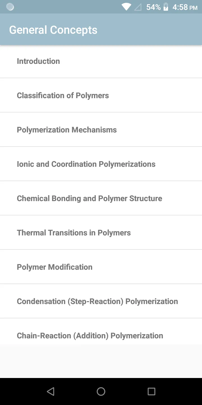
Task: Tap the Android home circle icon
Action: pyautogui.click(x=101, y=391)
